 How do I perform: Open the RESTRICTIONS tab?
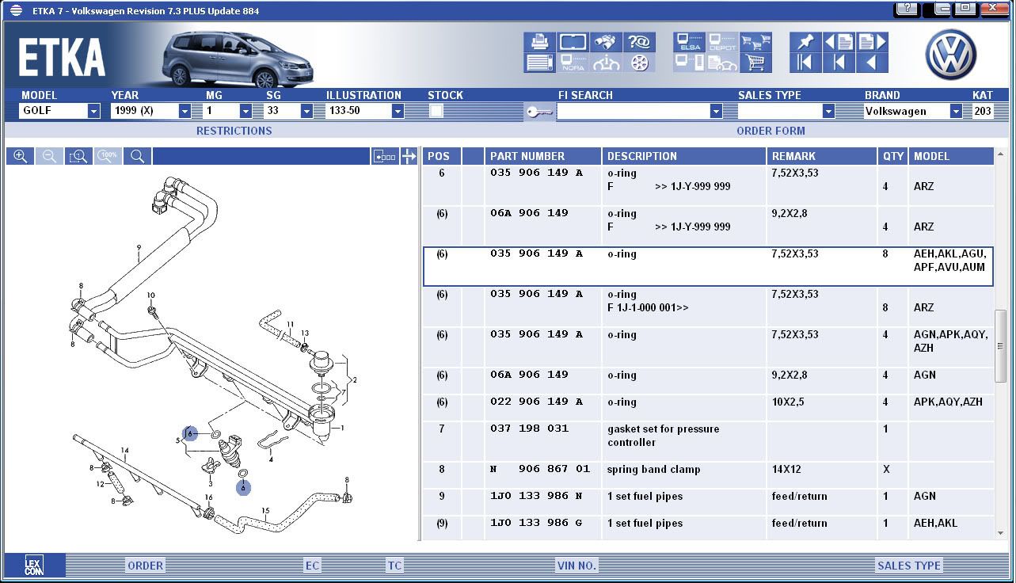pos(234,131)
